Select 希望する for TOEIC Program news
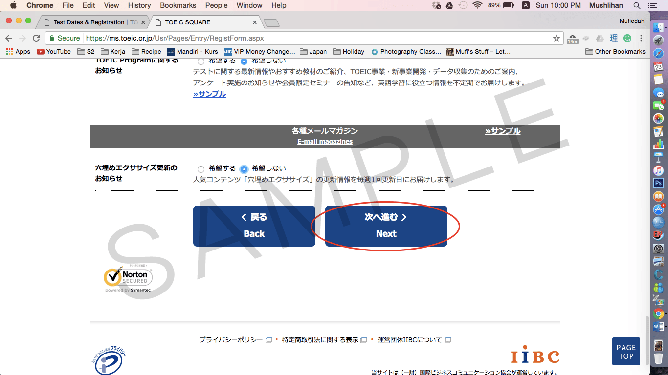The height and width of the screenshot is (375, 668). pyautogui.click(x=201, y=62)
